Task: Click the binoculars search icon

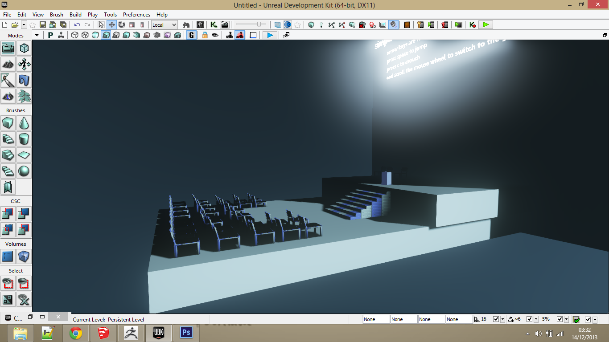Action: point(186,24)
